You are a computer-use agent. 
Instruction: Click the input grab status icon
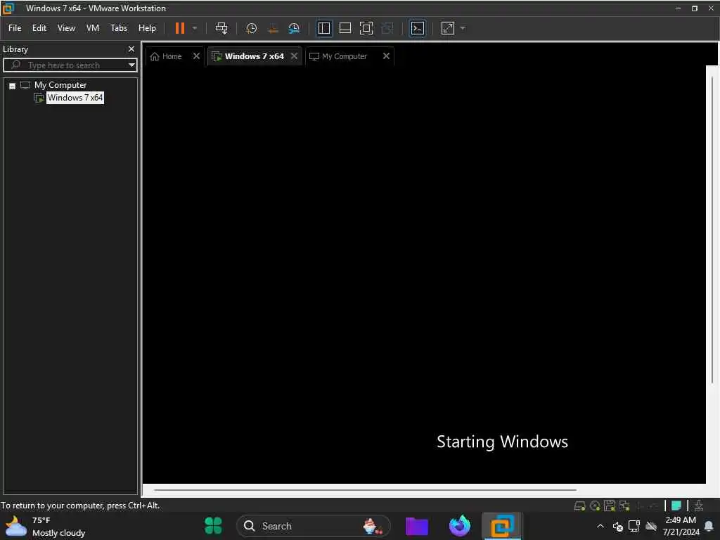pyautogui.click(x=698, y=506)
